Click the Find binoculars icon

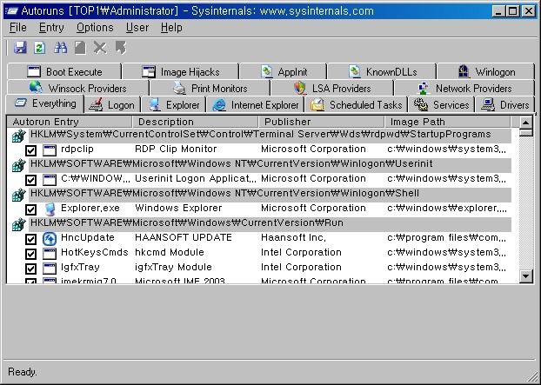tap(60, 48)
